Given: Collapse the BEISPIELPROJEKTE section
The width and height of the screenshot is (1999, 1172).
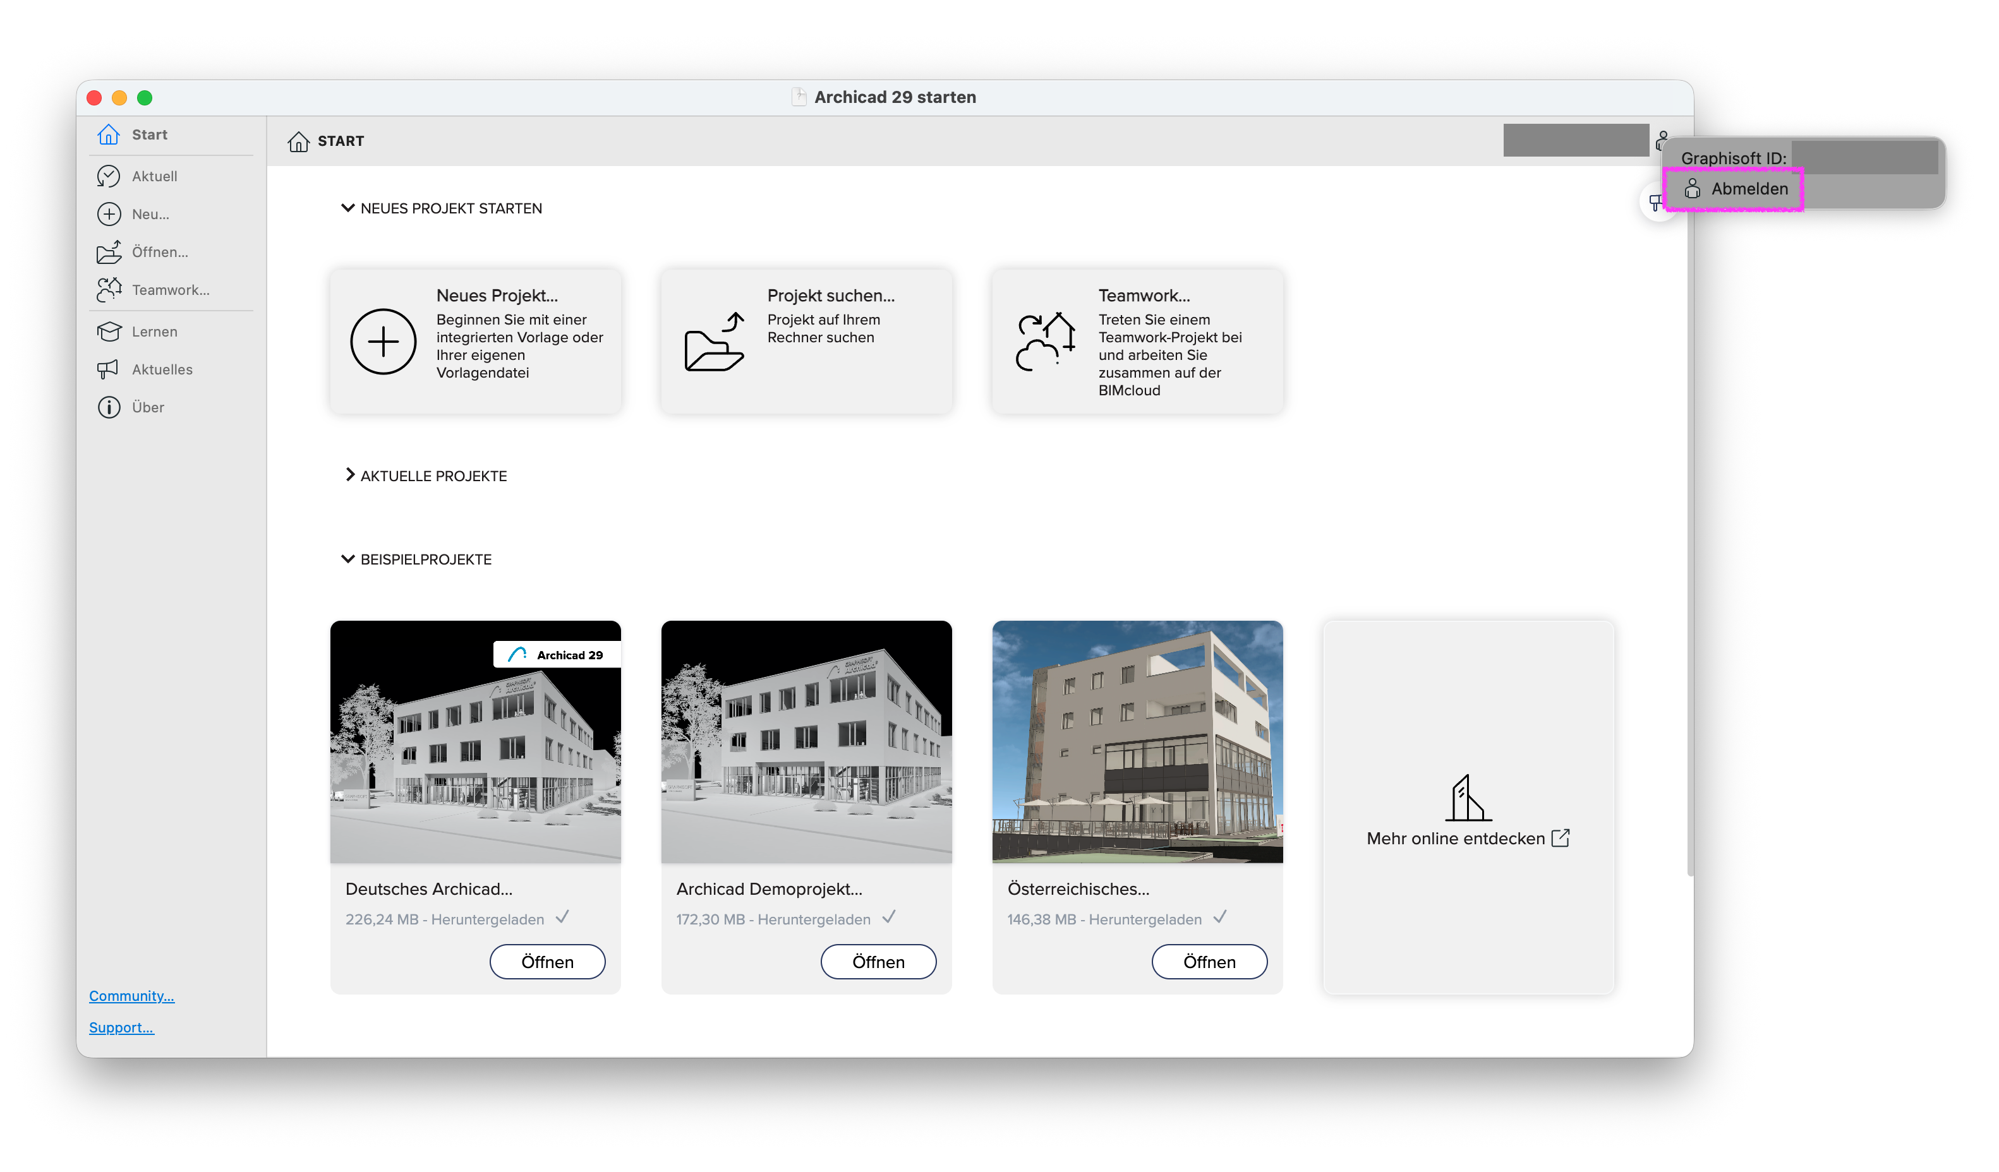Looking at the screenshot, I should coord(347,559).
